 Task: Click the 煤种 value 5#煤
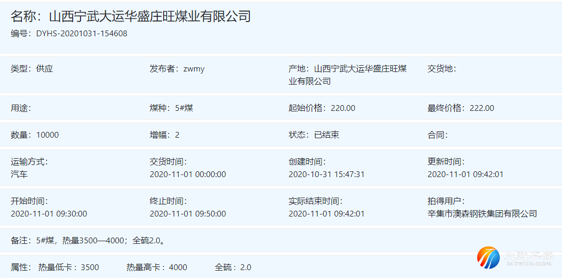(x=184, y=108)
